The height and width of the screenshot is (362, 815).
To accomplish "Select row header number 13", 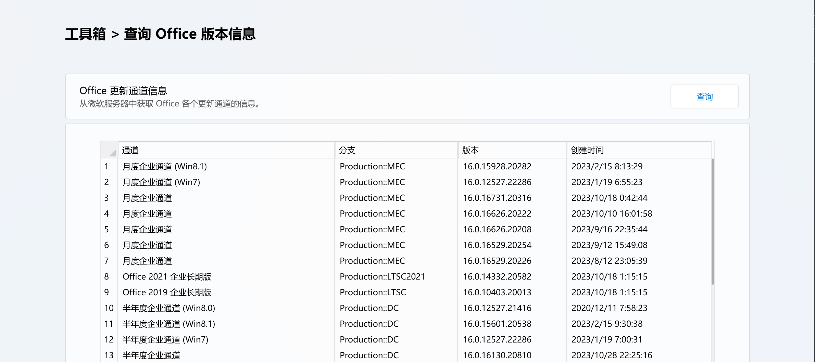I will (109, 355).
